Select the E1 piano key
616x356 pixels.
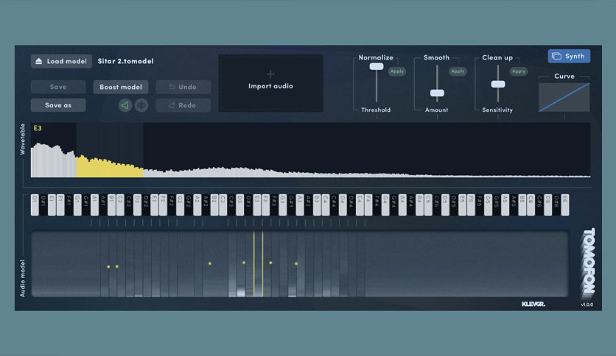(52, 204)
